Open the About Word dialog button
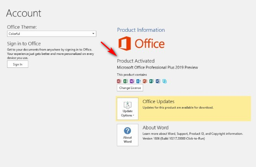The image size is (256, 167). point(127,135)
